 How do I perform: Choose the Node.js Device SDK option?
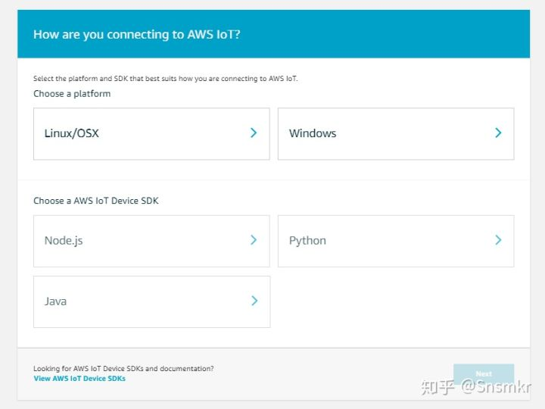click(x=151, y=241)
